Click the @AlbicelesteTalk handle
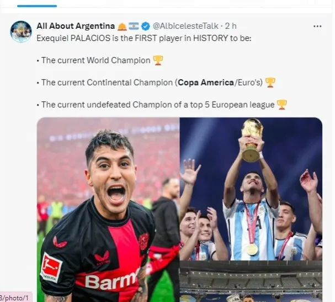 185,26
